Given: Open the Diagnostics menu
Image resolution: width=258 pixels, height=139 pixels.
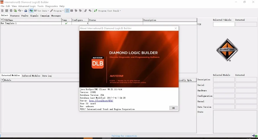Looking at the screenshot, I should click(x=52, y=6).
